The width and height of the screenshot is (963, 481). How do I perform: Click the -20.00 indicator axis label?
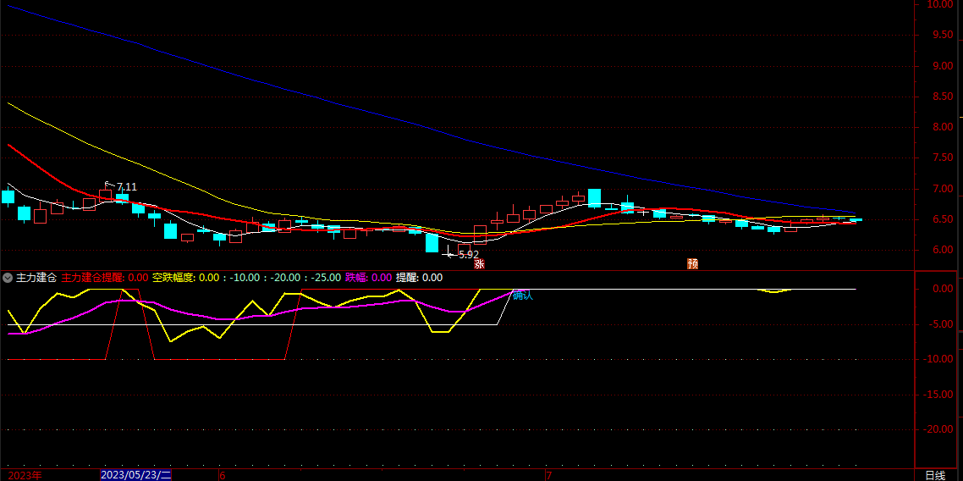click(939, 429)
